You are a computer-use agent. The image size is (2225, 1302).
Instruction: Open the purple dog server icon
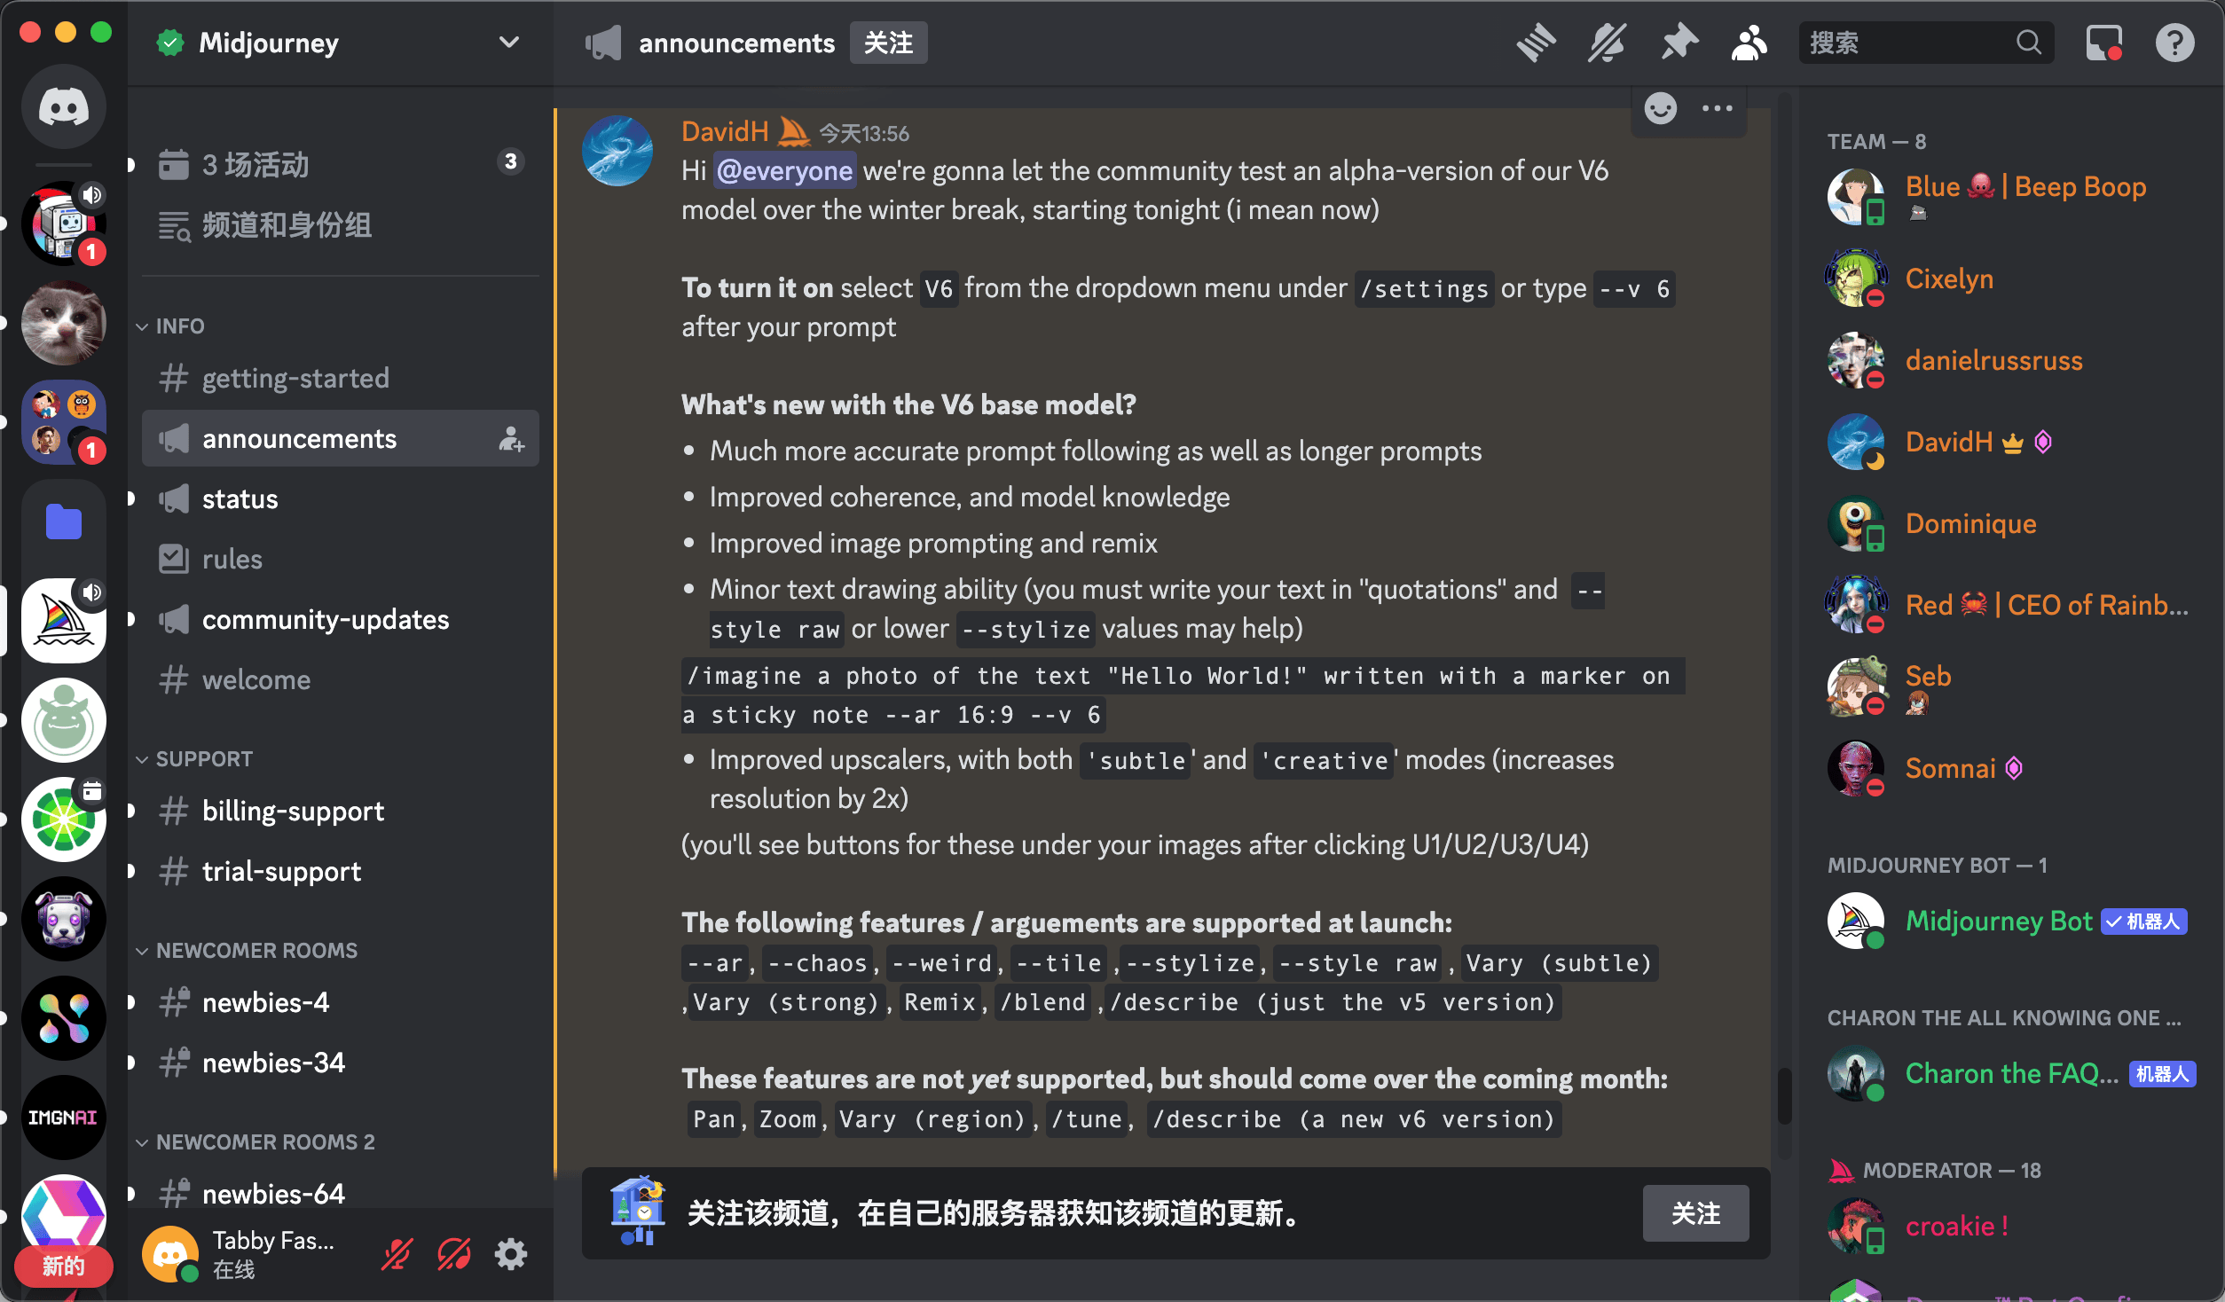tap(63, 919)
